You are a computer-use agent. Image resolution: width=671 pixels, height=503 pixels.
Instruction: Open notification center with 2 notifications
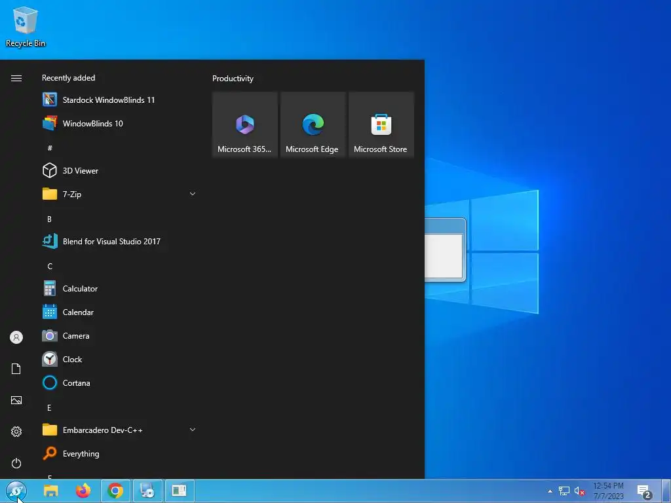644,491
